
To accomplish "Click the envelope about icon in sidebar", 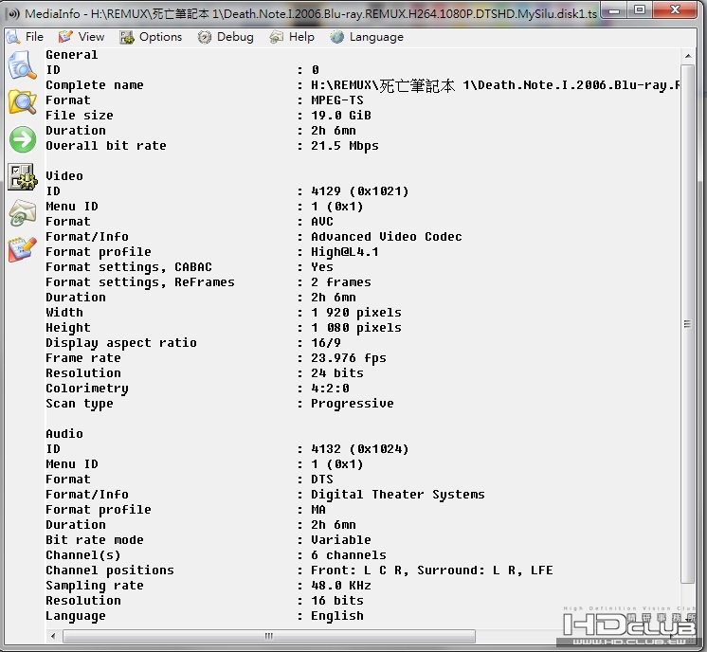I will (x=22, y=212).
